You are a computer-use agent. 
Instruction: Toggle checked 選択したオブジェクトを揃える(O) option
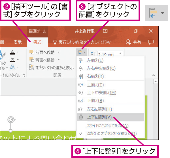pos(110,134)
